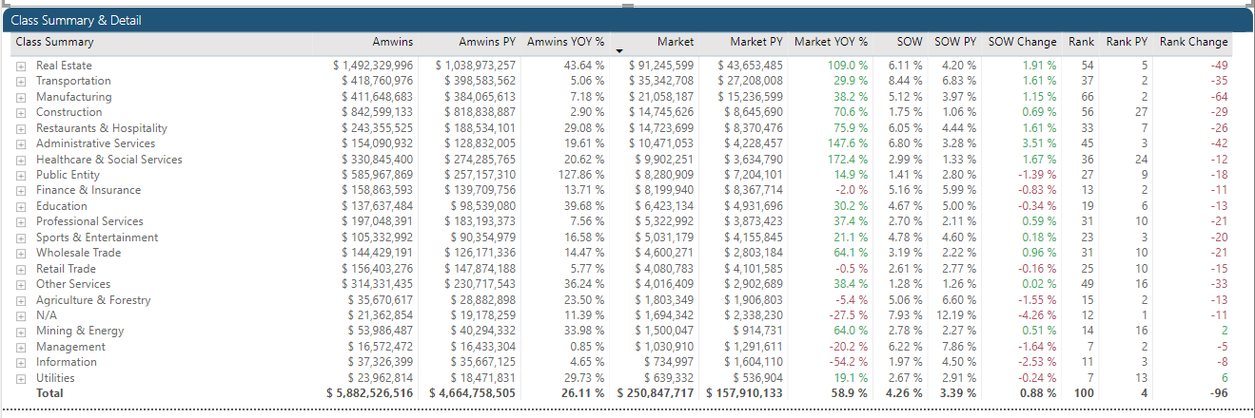Expand Healthcare & Social Services row

[x=20, y=160]
